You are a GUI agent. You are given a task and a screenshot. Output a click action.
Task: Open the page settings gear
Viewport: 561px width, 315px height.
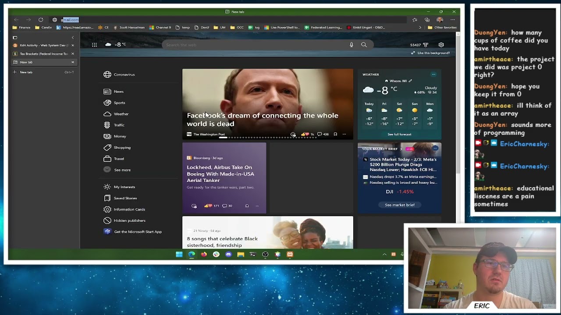click(441, 45)
